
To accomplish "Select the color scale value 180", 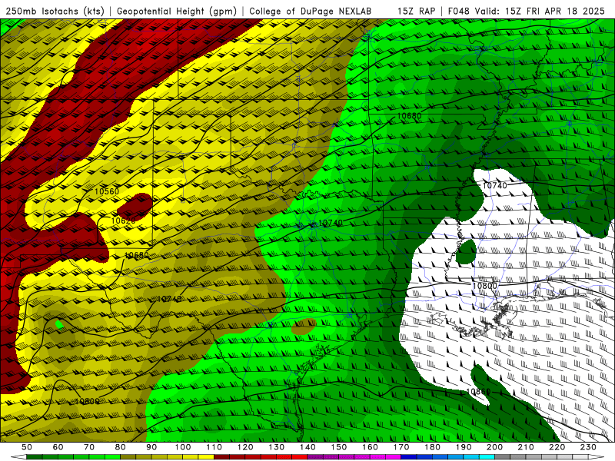I will [433, 447].
